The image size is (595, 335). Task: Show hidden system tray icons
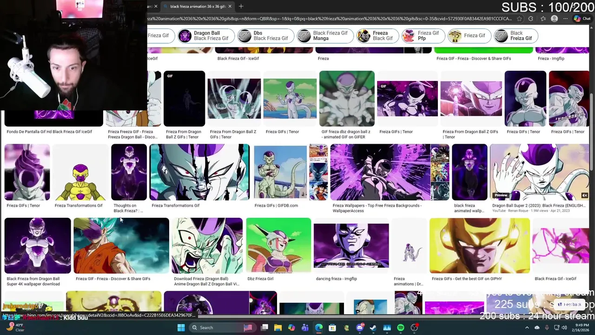(x=527, y=328)
